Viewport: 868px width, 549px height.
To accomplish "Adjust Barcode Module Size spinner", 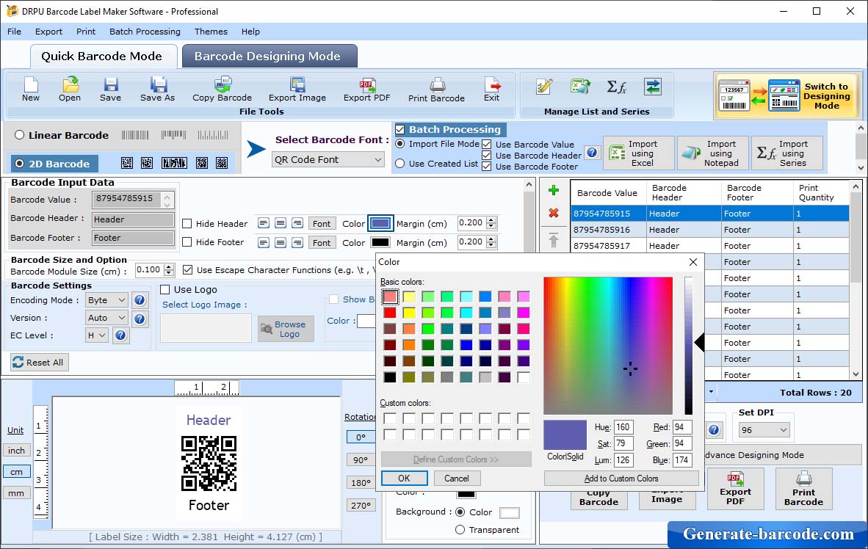I will (x=170, y=270).
